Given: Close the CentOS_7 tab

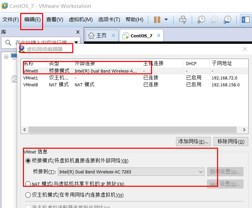Looking at the screenshot, I should (x=159, y=36).
